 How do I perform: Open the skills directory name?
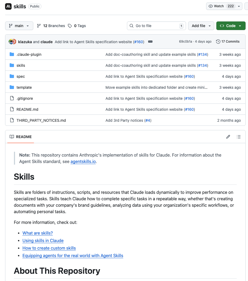(x=21, y=65)
